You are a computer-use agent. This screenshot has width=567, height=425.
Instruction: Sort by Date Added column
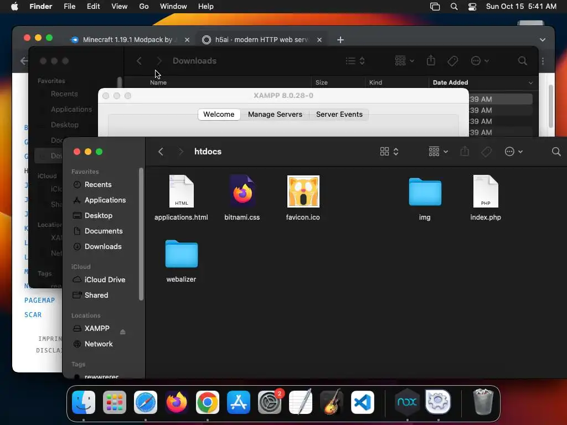[x=483, y=83]
